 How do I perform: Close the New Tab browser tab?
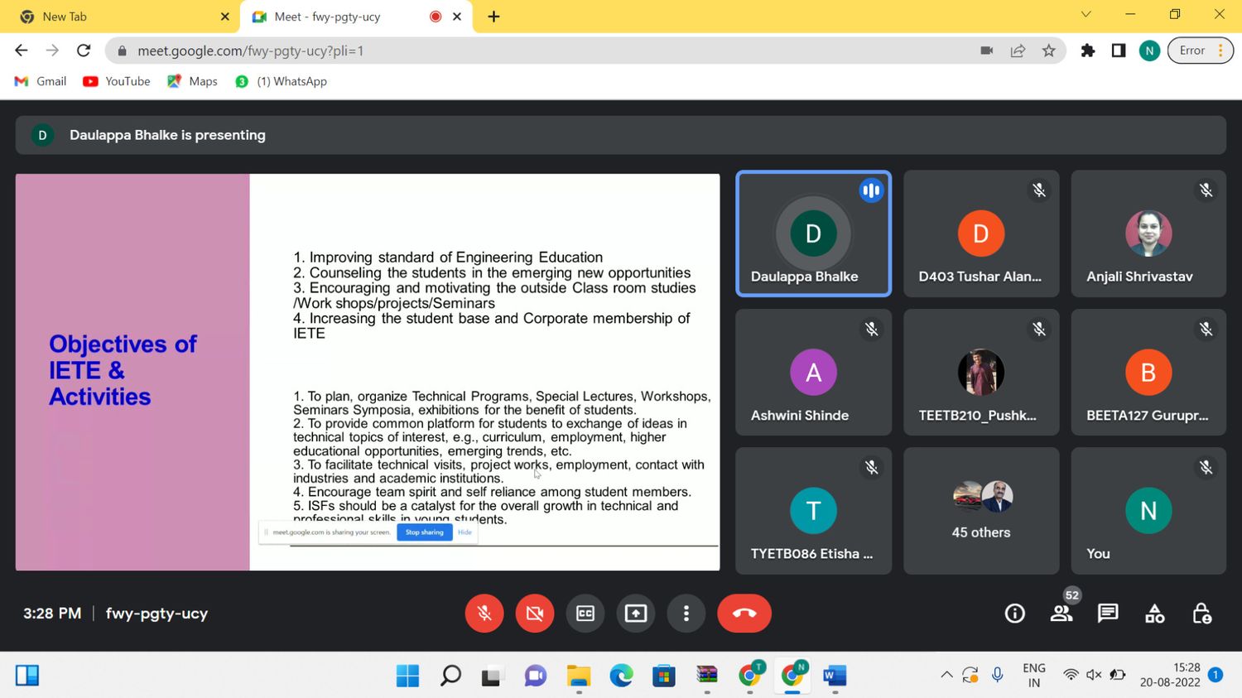click(x=224, y=17)
